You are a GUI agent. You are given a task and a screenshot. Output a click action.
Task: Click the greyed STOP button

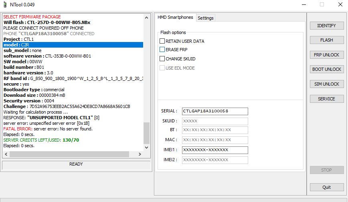327,170
